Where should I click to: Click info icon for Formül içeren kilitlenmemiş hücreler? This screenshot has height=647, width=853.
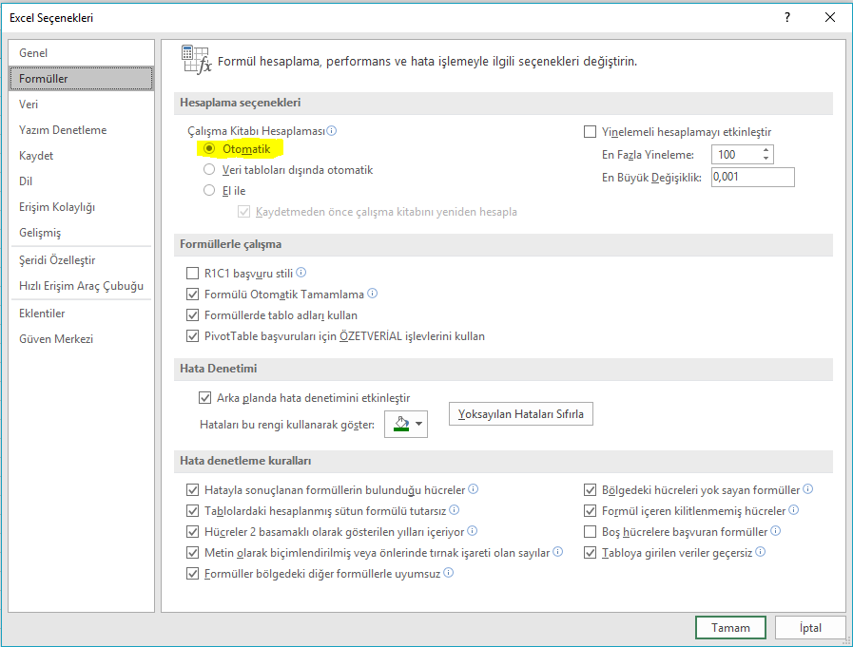pyautogui.click(x=794, y=510)
